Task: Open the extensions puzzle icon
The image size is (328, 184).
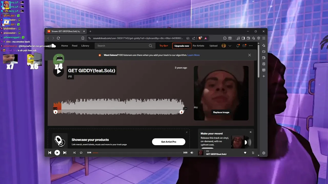Action: (225, 38)
